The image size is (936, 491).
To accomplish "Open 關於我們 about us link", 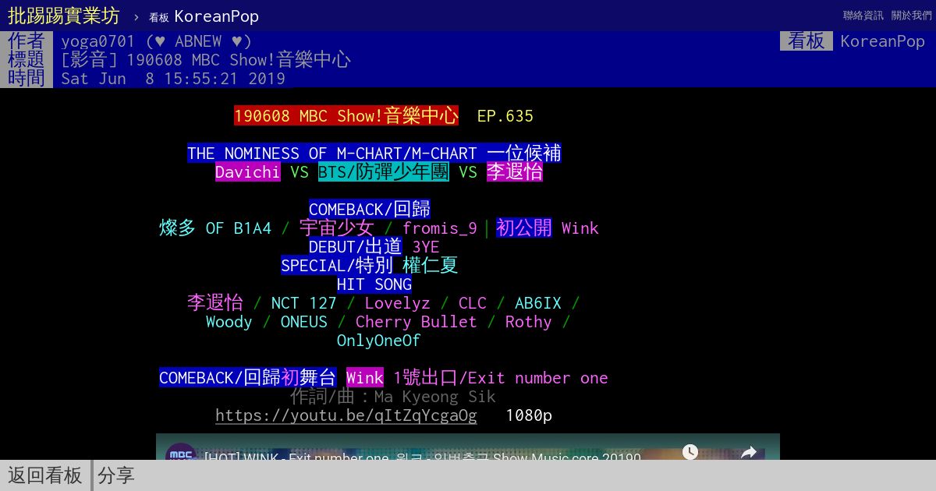I will (x=912, y=16).
